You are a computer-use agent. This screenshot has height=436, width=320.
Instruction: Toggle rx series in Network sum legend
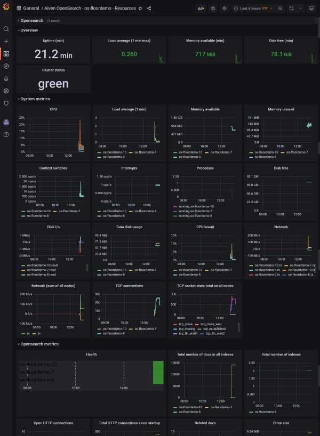point(28,333)
